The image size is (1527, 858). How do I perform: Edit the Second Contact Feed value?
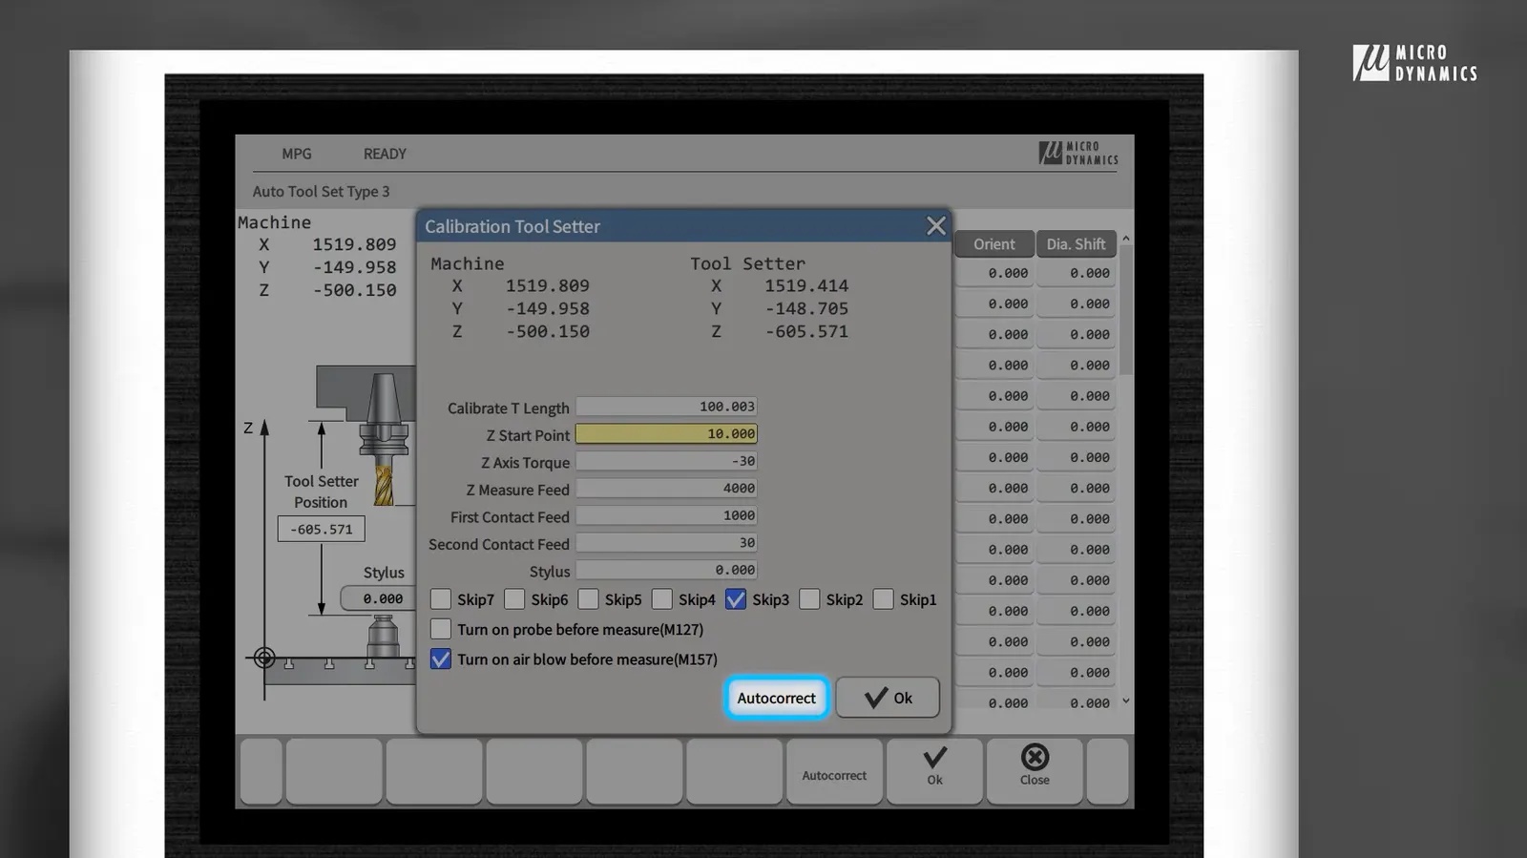click(666, 543)
